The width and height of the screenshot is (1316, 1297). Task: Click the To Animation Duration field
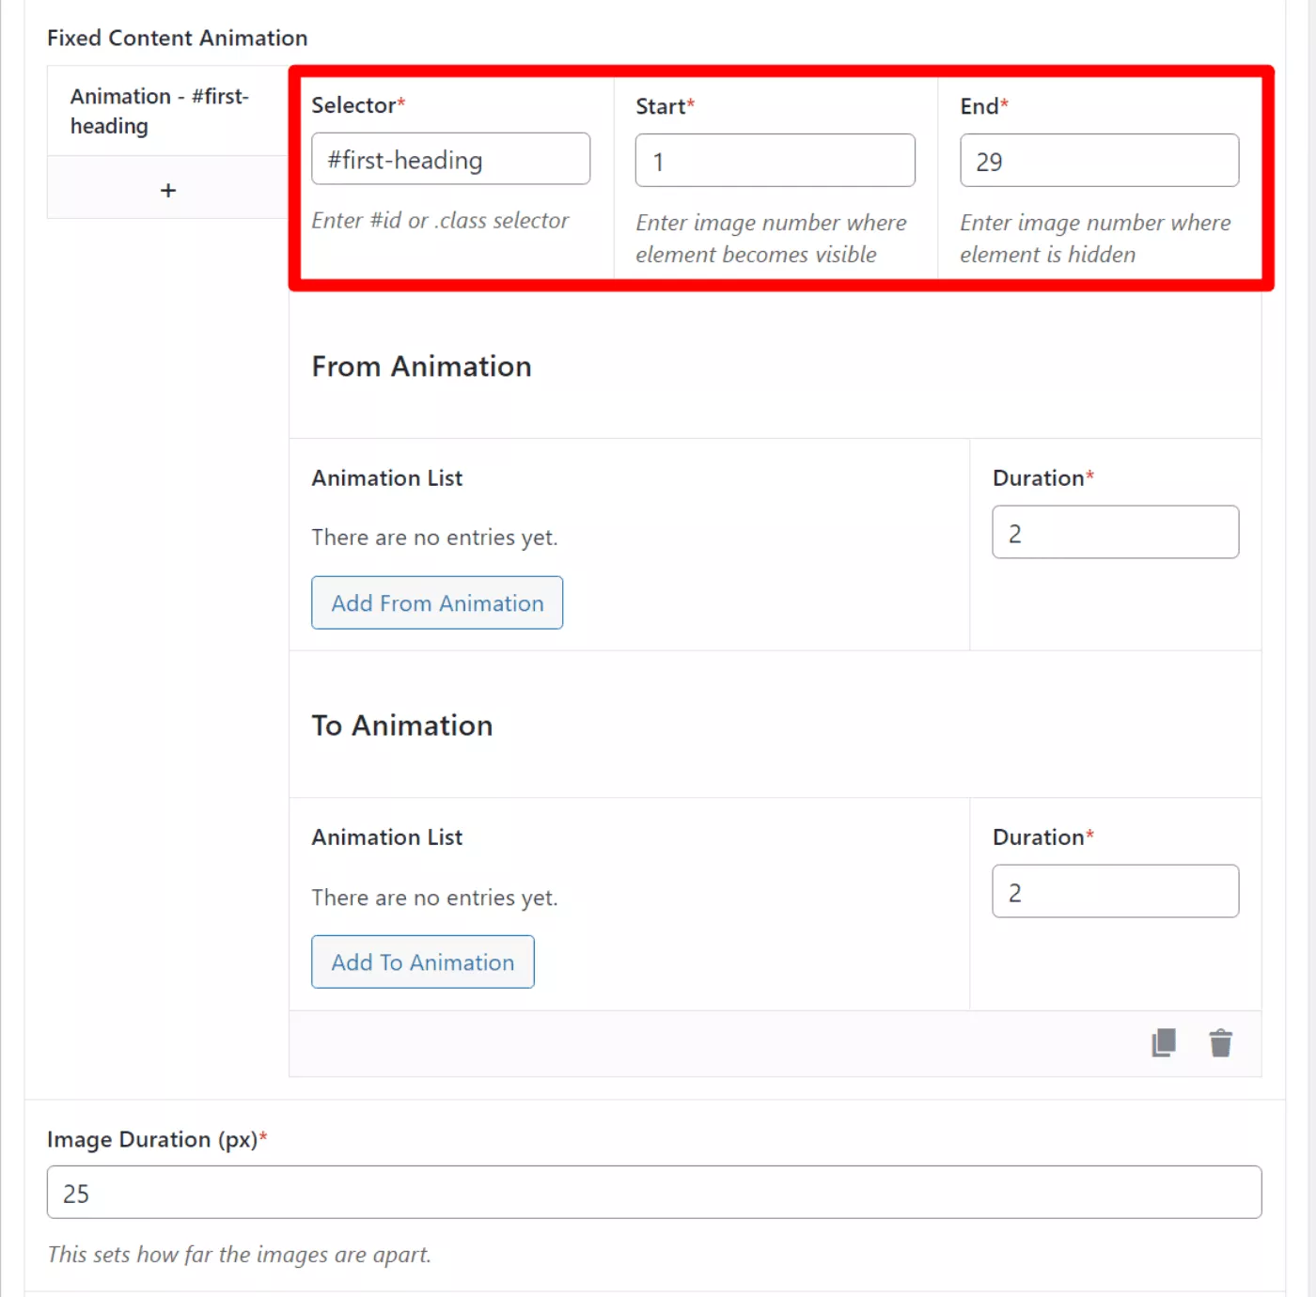tap(1116, 891)
